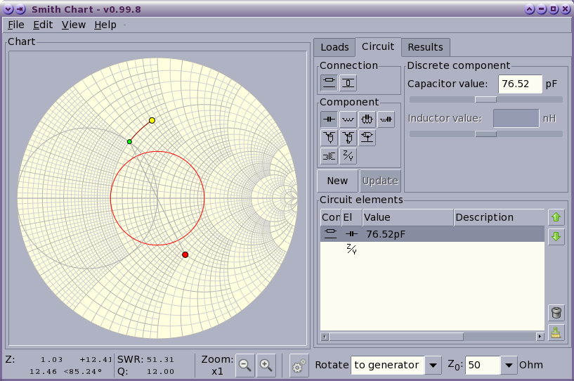Select the 76.52pF row value
Screen dimensions: 574x381
click(386, 234)
